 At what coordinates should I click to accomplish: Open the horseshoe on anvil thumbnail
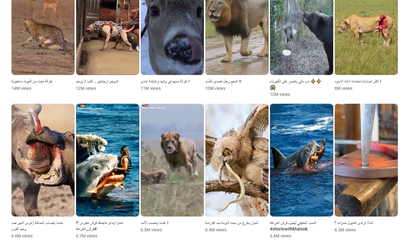click(x=366, y=160)
